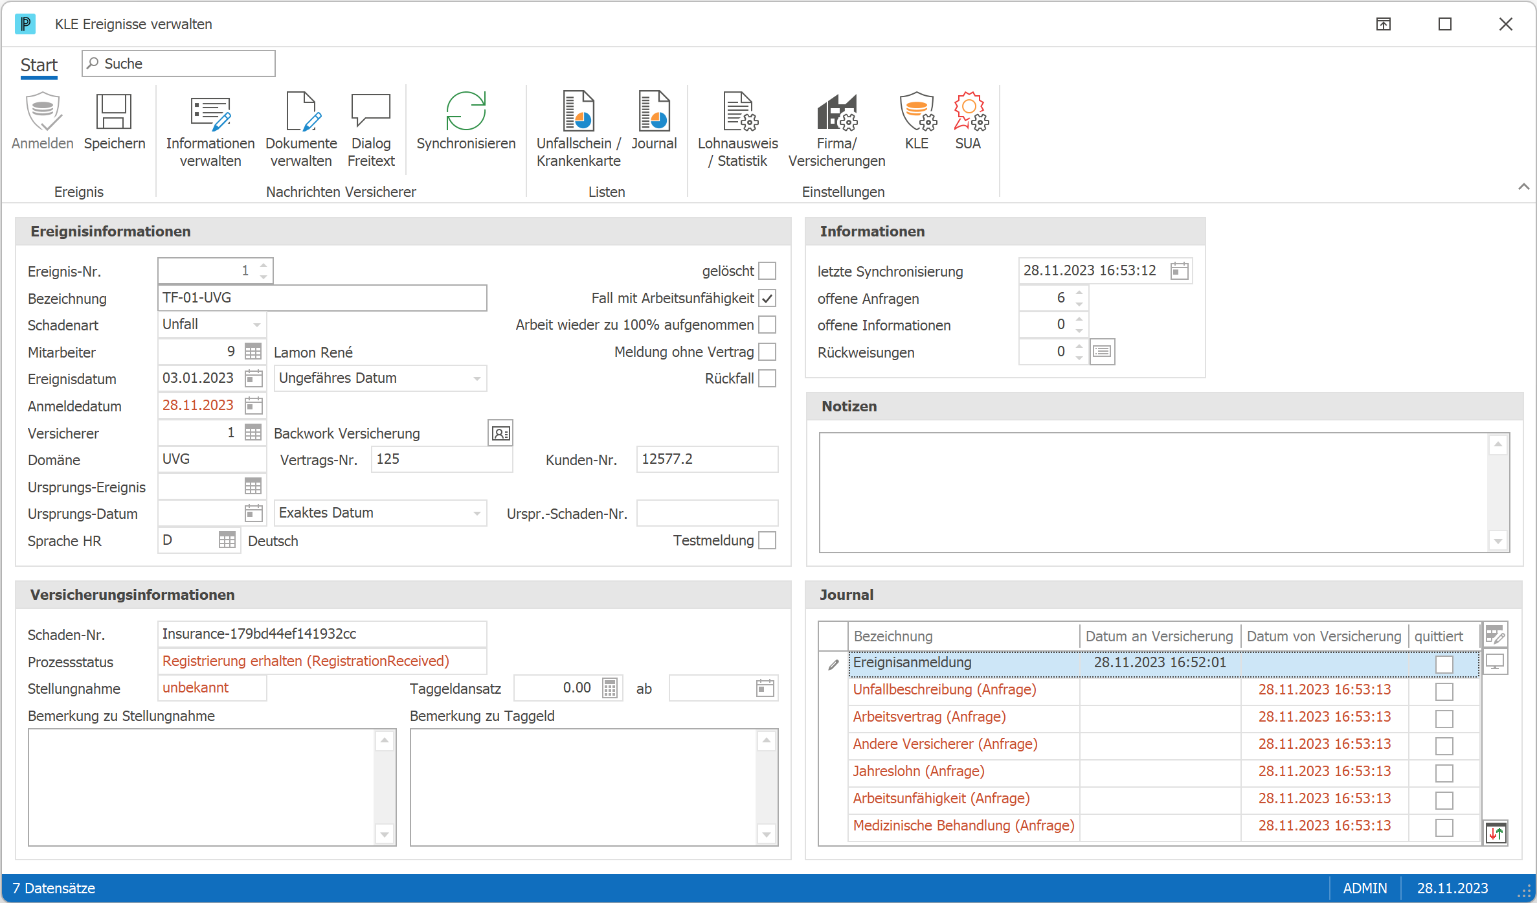Switch to the Start ribbon tab

pyautogui.click(x=39, y=65)
